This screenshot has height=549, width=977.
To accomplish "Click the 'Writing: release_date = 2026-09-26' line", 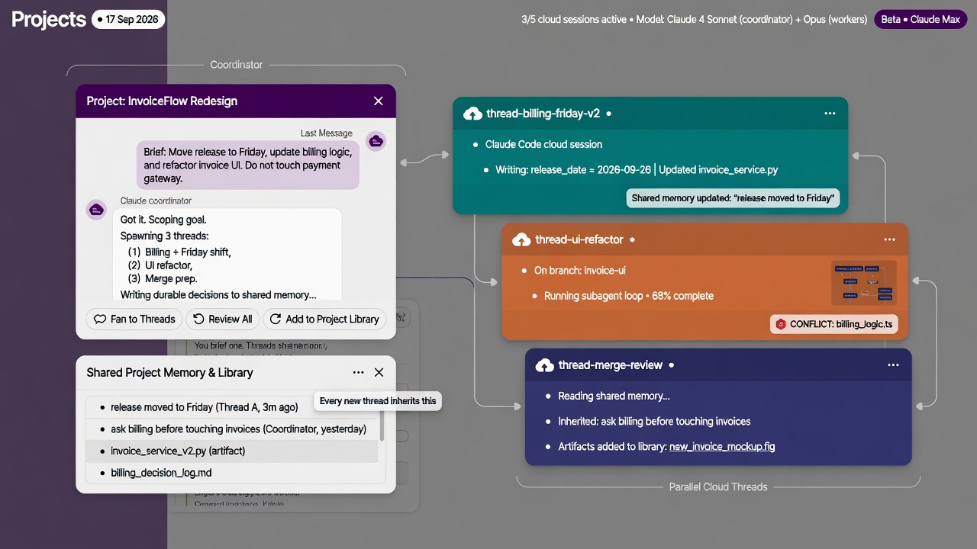I will pyautogui.click(x=637, y=170).
